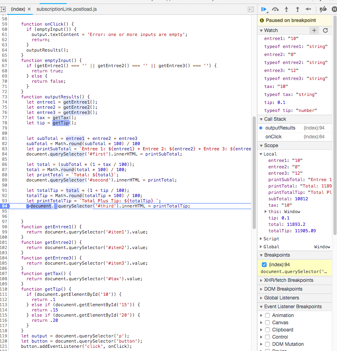Resume script execution
This screenshot has width=337, height=351.
point(264,9)
